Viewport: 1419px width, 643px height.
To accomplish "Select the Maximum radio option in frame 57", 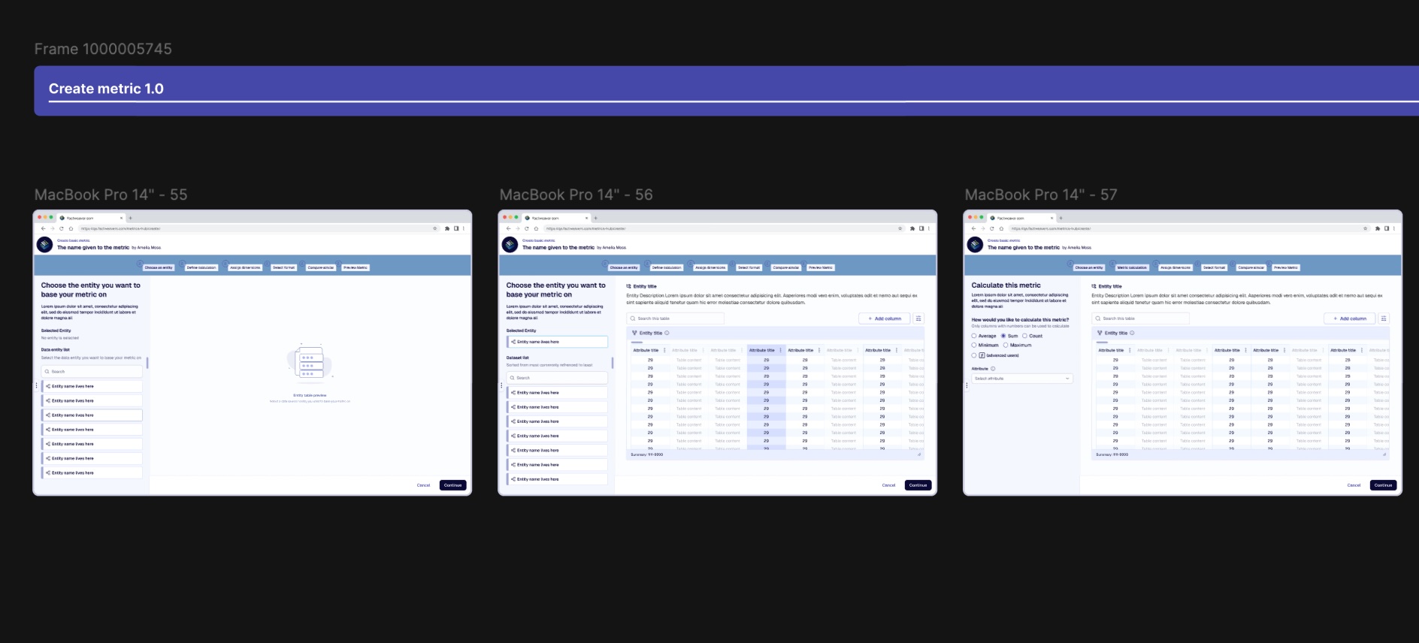I will (1006, 345).
